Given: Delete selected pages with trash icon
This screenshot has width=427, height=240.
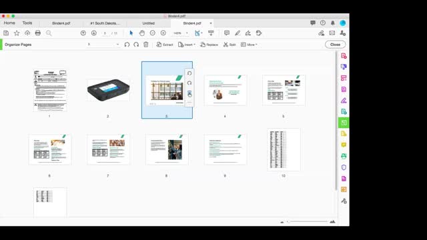Looking at the screenshot, I should click(x=146, y=45).
